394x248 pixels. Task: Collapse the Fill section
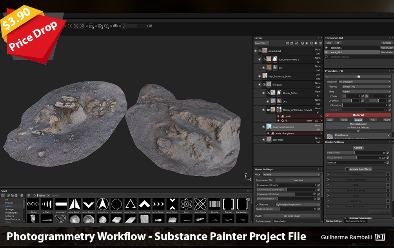pyautogui.click(x=327, y=77)
